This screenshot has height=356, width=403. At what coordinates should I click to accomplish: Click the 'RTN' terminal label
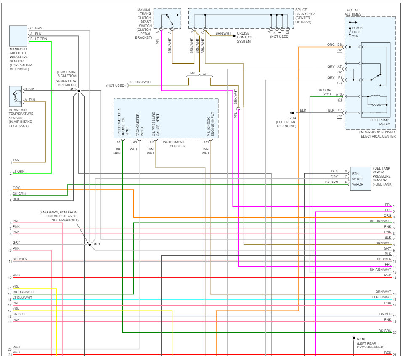click(x=355, y=173)
